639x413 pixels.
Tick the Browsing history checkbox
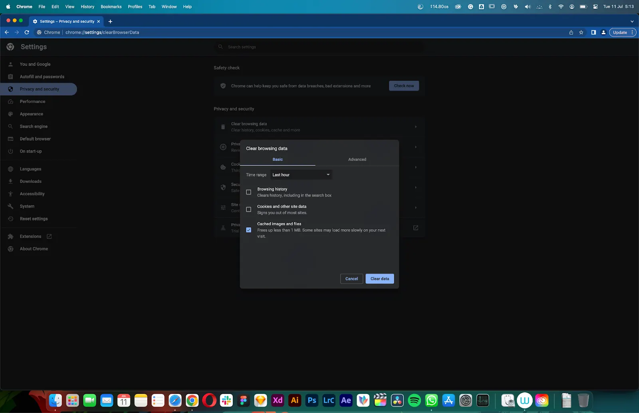point(248,192)
